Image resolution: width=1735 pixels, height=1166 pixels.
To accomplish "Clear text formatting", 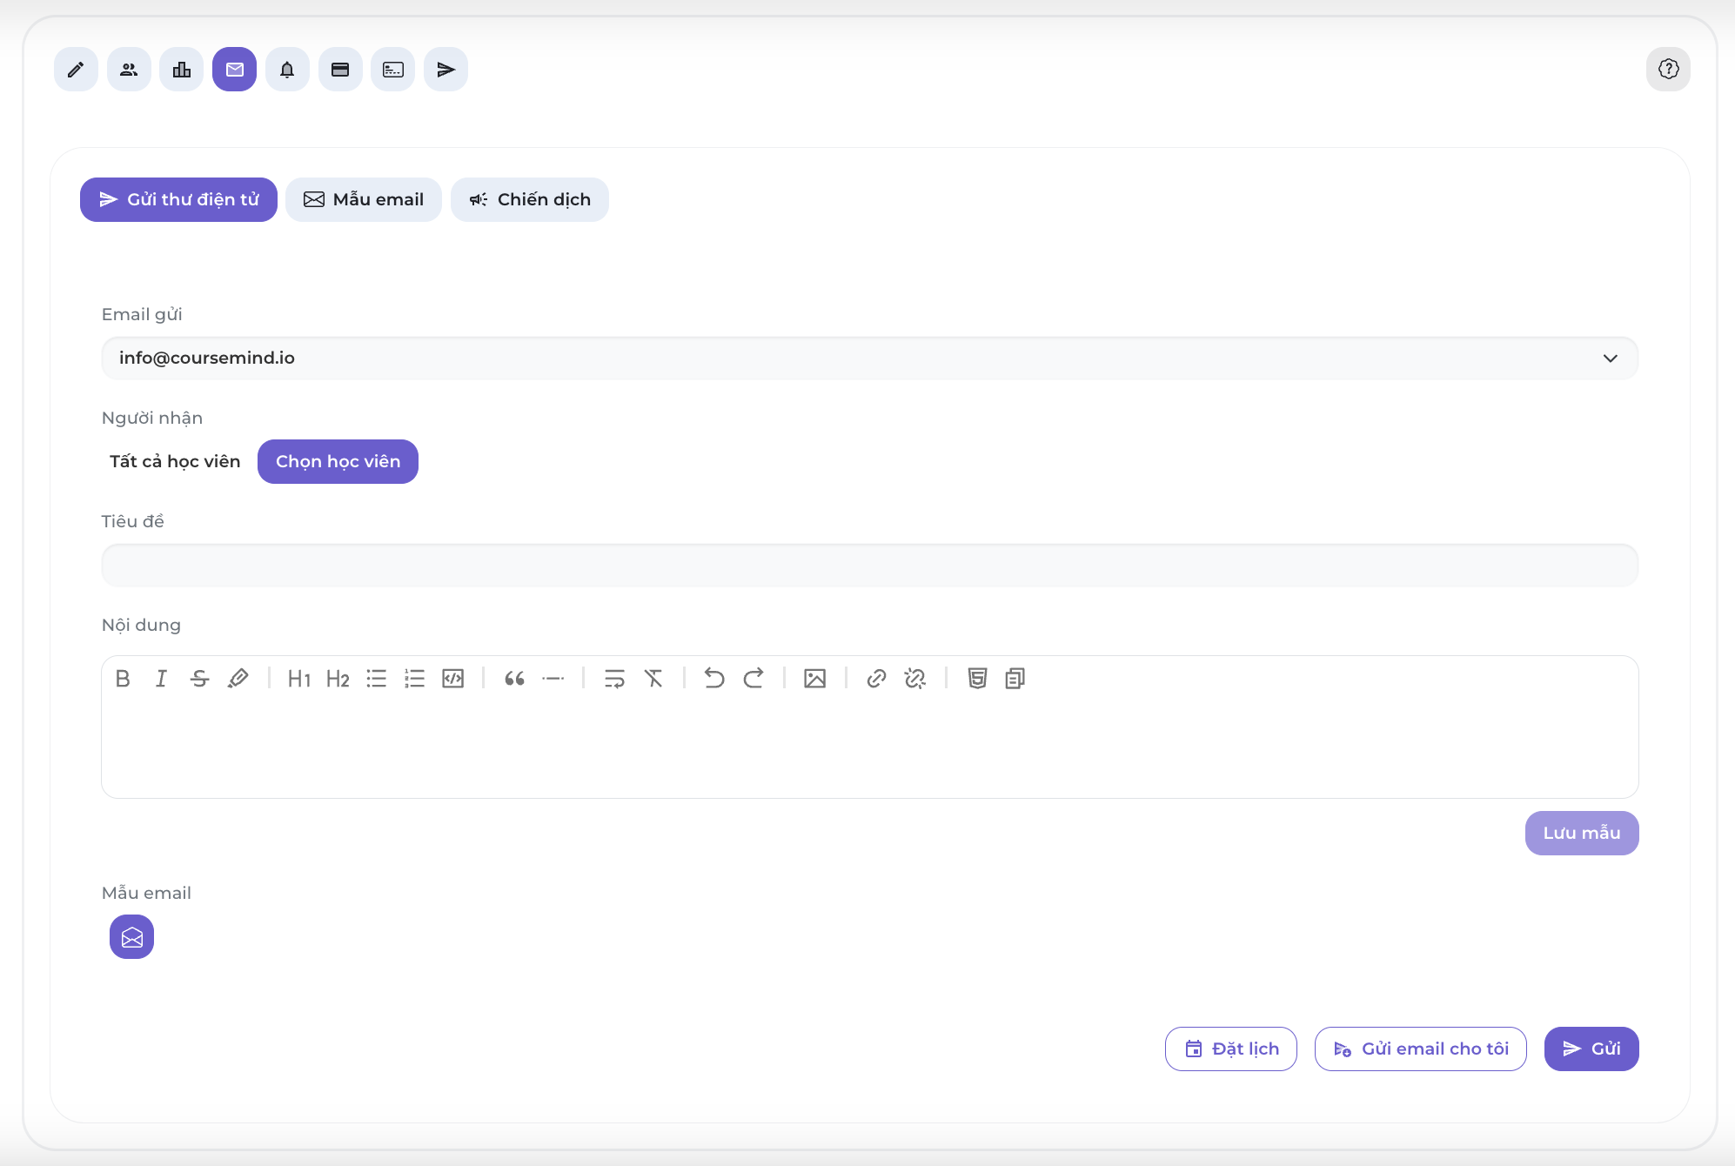I will [x=653, y=679].
